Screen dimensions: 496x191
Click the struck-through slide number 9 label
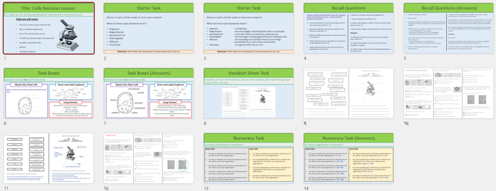(x=305, y=123)
